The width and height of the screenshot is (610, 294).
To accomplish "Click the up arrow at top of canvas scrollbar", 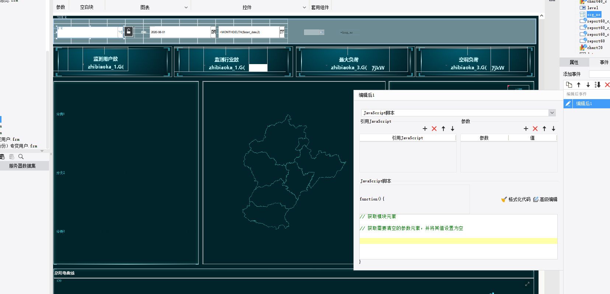I will coord(541,15).
